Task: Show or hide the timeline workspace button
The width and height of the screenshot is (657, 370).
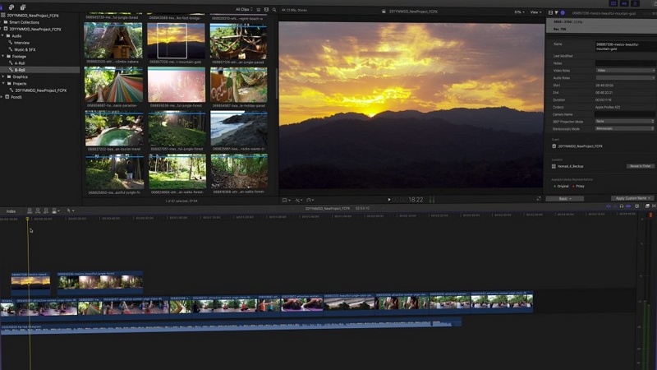Action: point(624,3)
